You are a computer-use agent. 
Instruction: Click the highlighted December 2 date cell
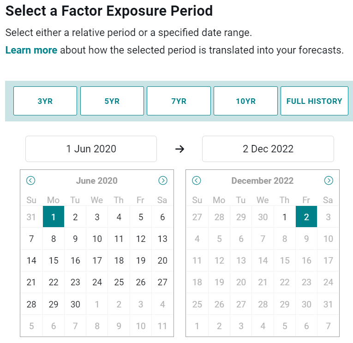click(306, 217)
